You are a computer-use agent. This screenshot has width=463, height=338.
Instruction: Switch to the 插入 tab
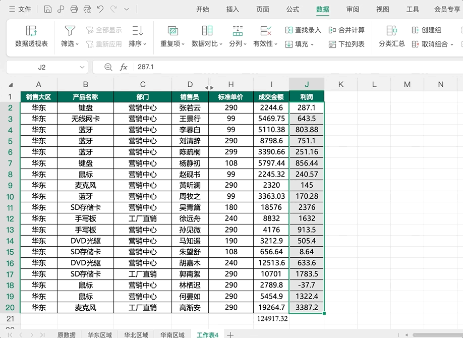click(x=233, y=10)
